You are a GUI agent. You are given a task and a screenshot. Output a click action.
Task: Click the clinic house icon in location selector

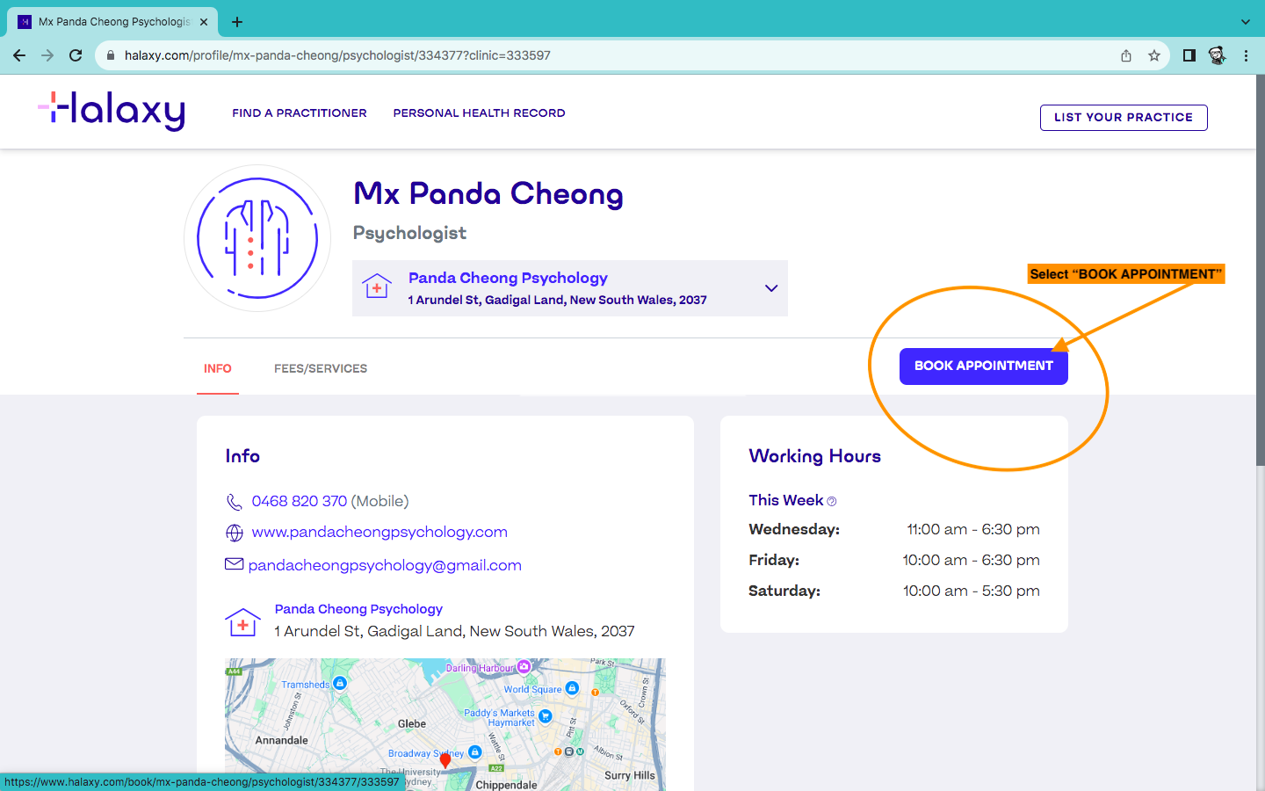377,287
